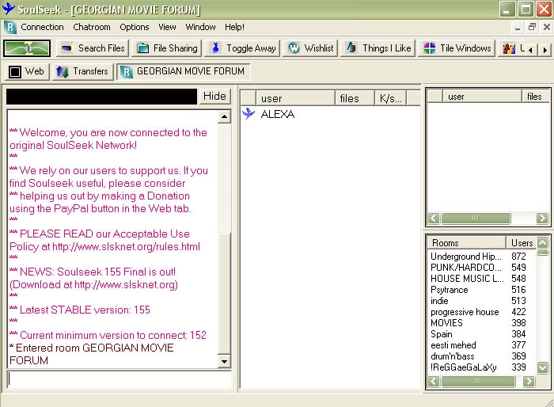Click the bird icon next to ALEXA

[x=249, y=114]
